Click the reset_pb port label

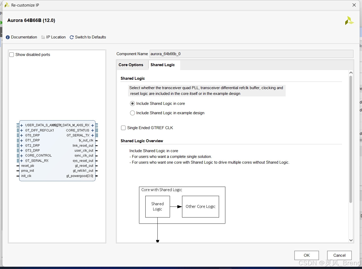pyautogui.click(x=28, y=166)
